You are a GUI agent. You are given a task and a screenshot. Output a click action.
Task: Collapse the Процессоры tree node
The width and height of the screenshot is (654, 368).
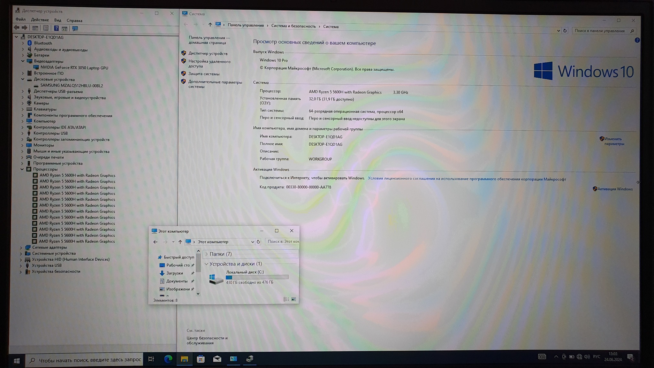coord(22,169)
